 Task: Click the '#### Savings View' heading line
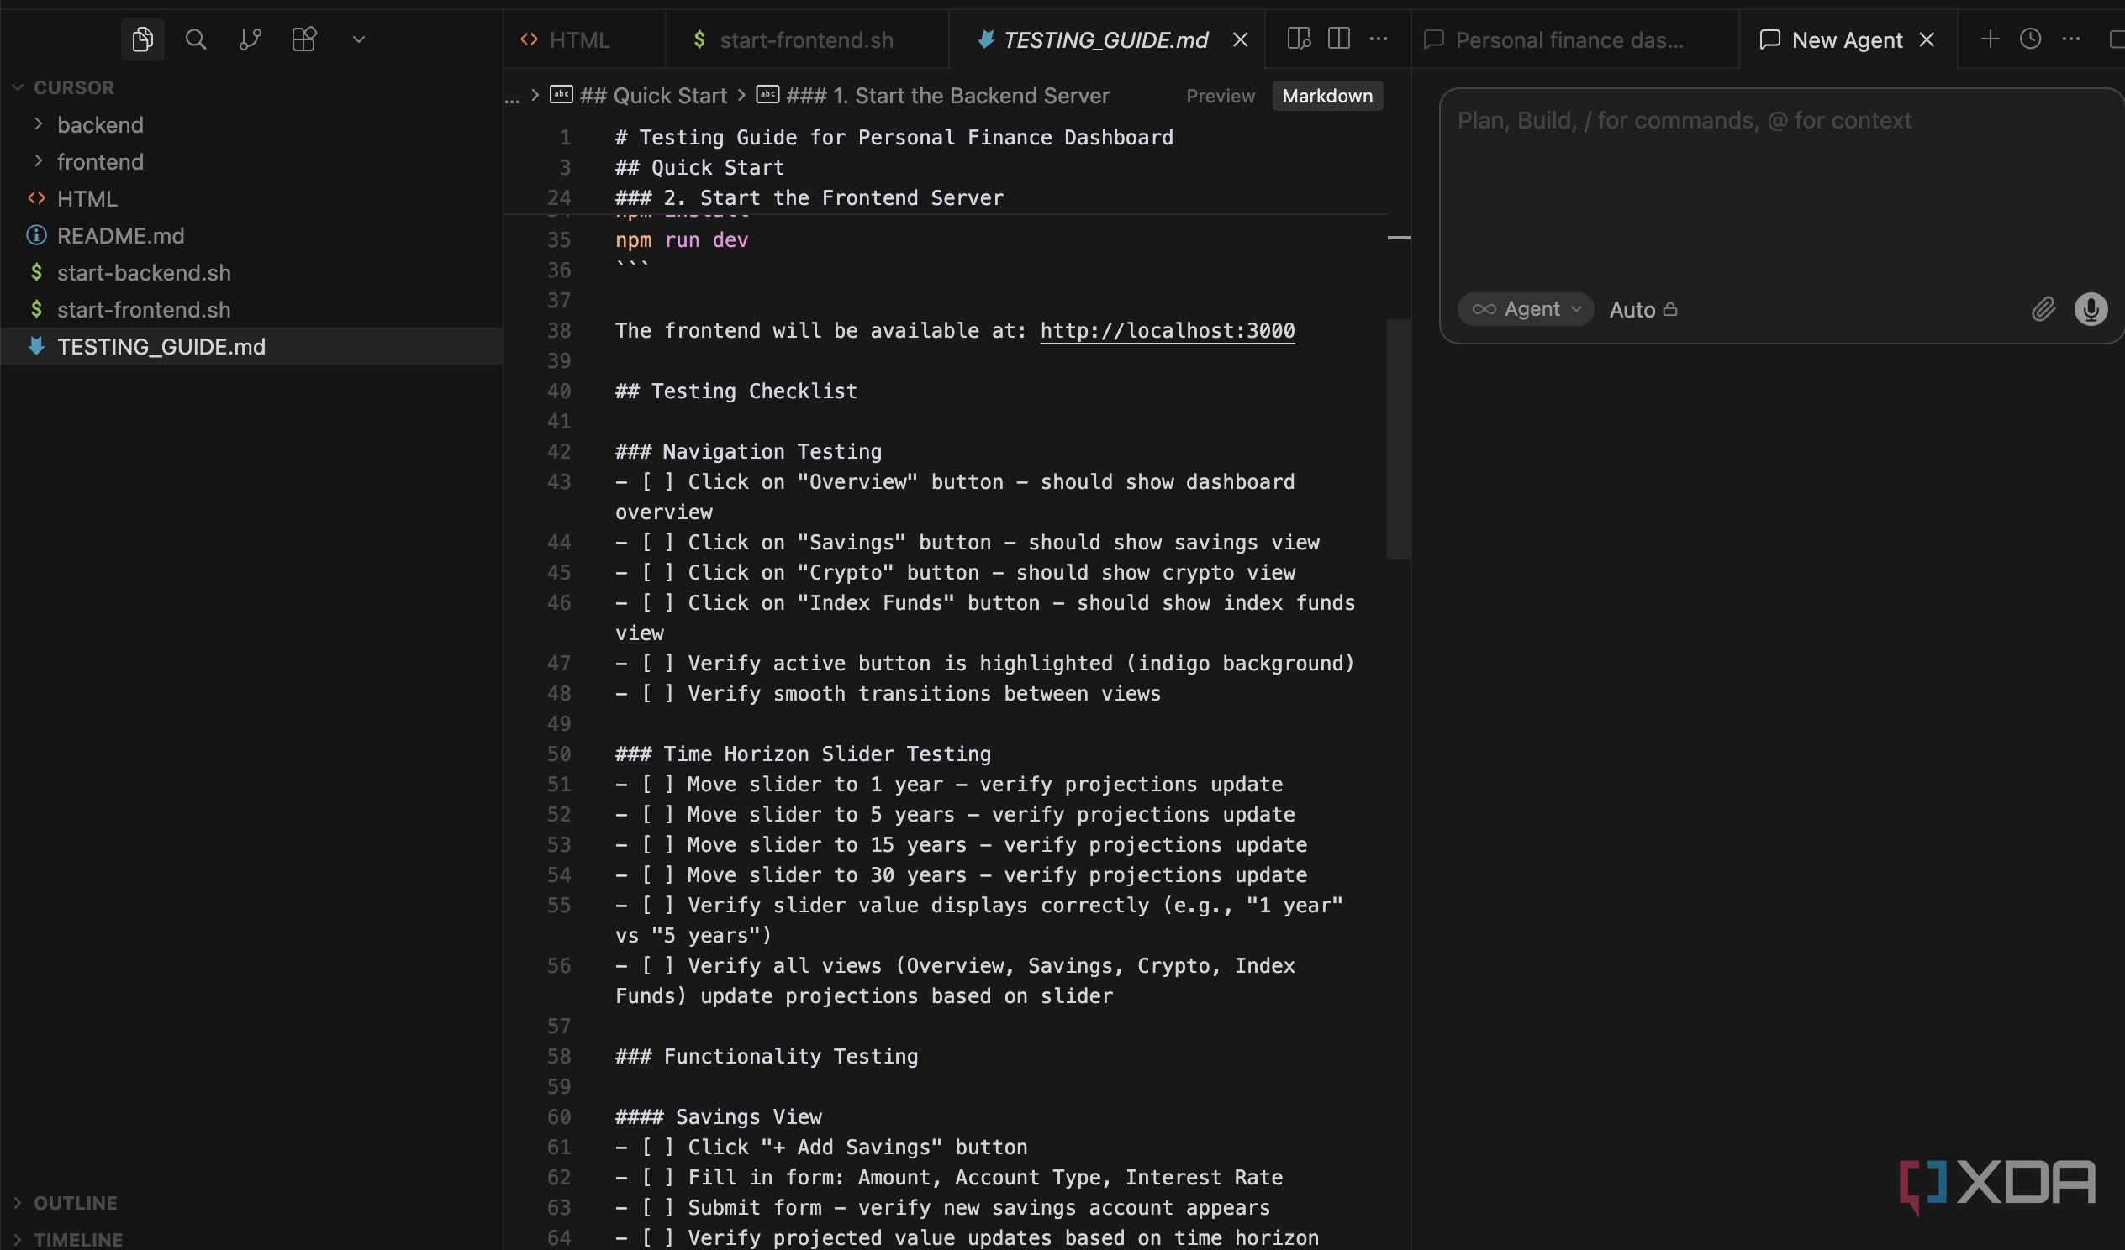tap(718, 1117)
